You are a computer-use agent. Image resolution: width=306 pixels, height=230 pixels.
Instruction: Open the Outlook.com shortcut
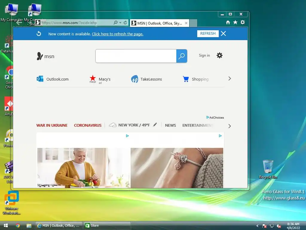pyautogui.click(x=53, y=79)
